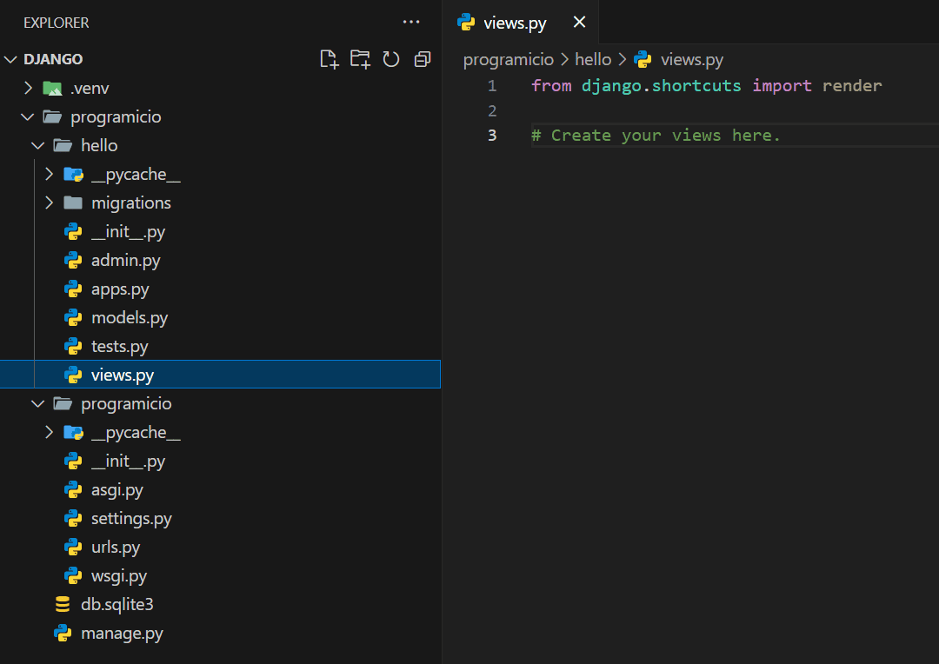Open settings.py file
Image resolution: width=939 pixels, height=664 pixels.
pos(131,519)
